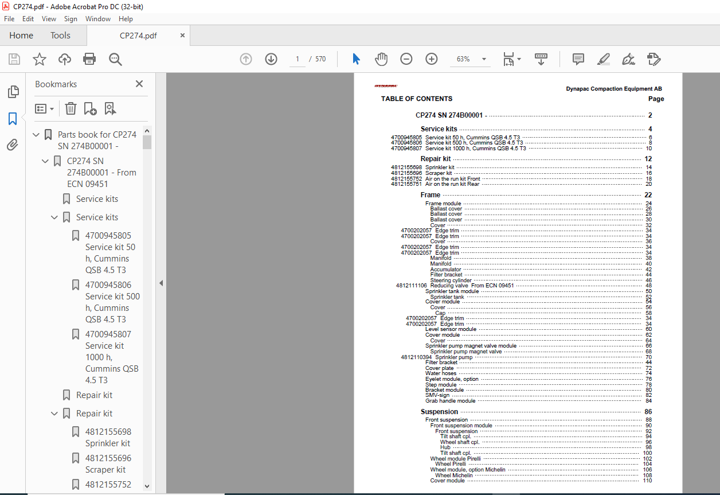
Task: Open the Sign menu
Action: coord(71,19)
